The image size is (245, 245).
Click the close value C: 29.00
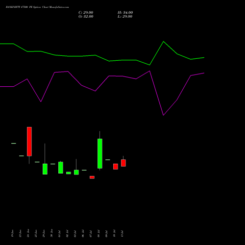tap(86, 13)
